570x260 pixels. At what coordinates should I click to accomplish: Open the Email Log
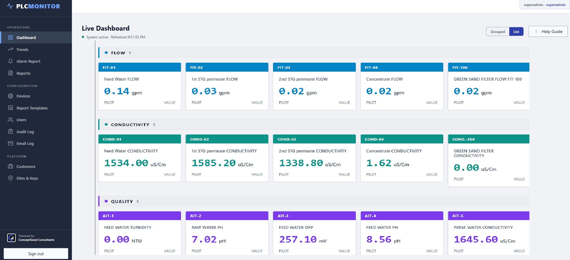point(36,143)
